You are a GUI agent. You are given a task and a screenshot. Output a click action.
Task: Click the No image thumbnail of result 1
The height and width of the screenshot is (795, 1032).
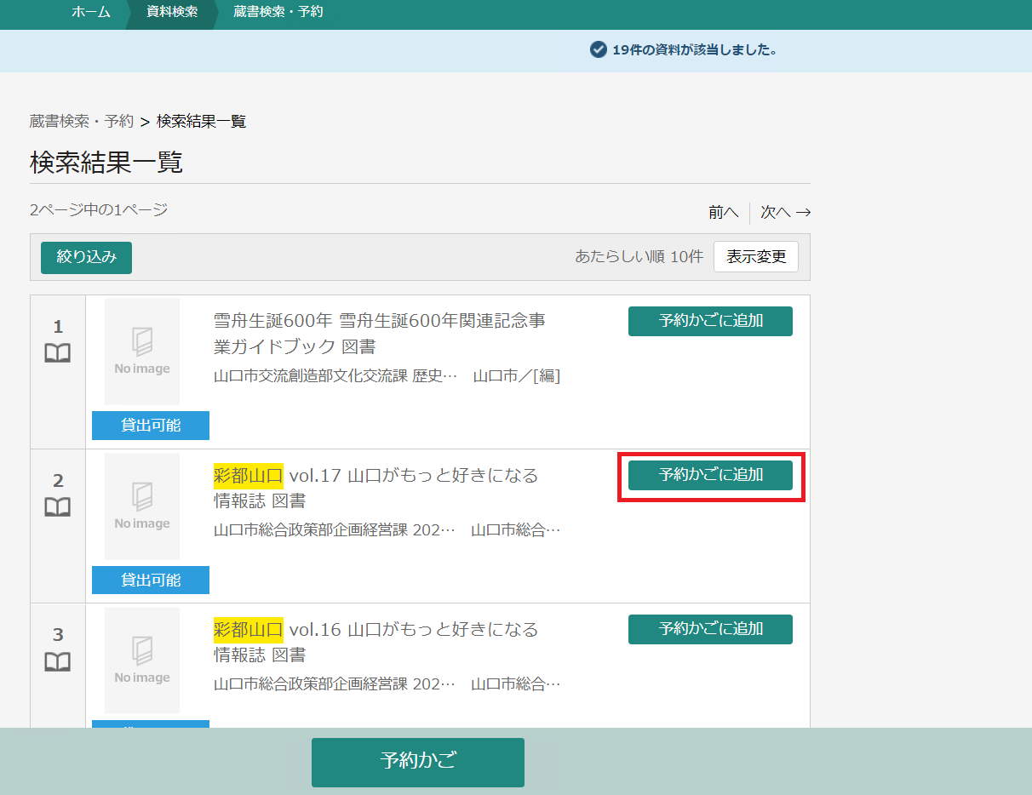pyautogui.click(x=142, y=352)
